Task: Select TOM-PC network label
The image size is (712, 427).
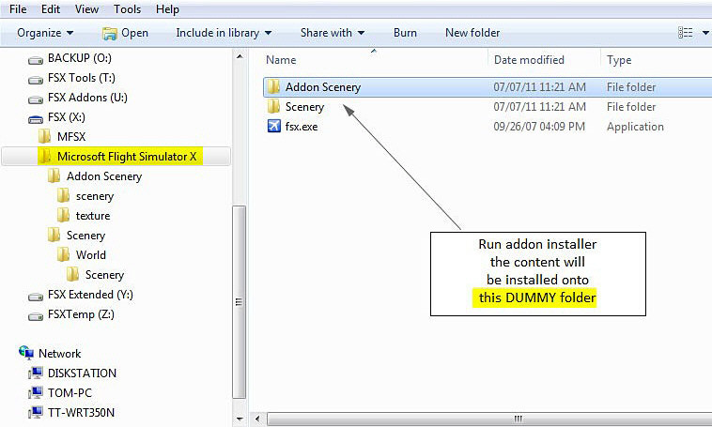Action: point(70,393)
